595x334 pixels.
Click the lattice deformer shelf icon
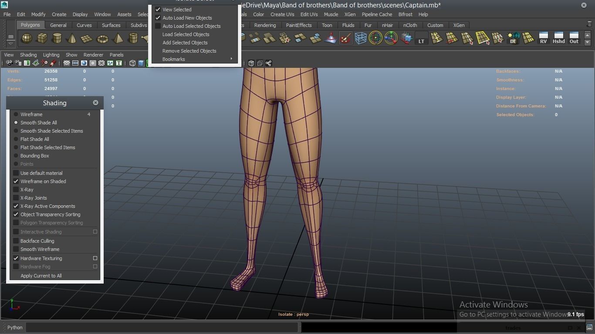(361, 39)
